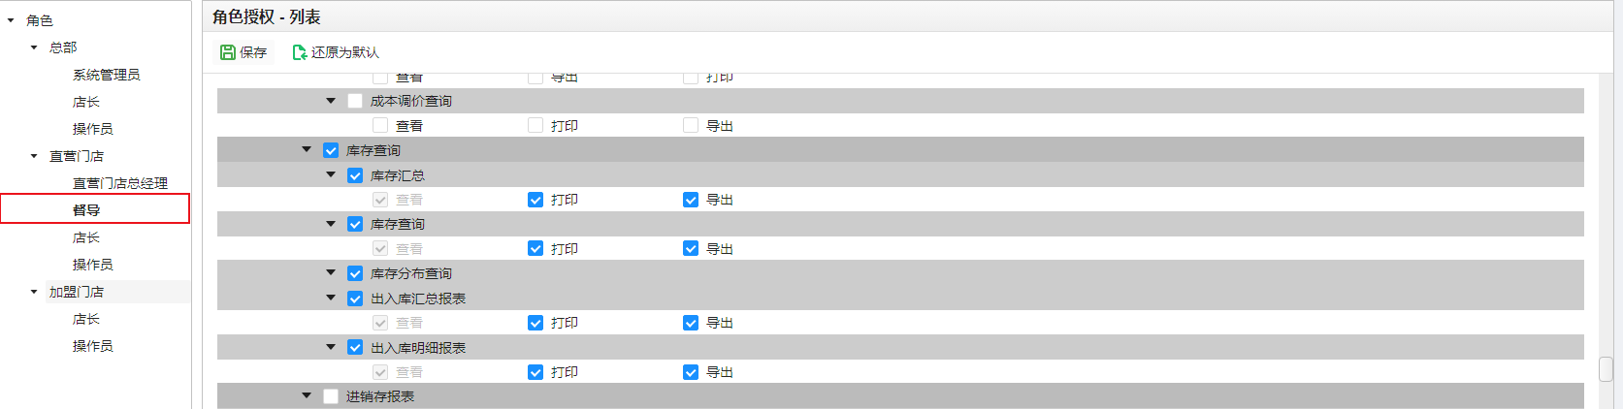Uncheck the 库存汇总 checkbox
This screenshot has height=409, width=1623.
355,175
